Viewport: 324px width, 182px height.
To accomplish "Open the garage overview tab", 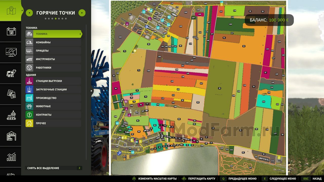I will point(11,136).
